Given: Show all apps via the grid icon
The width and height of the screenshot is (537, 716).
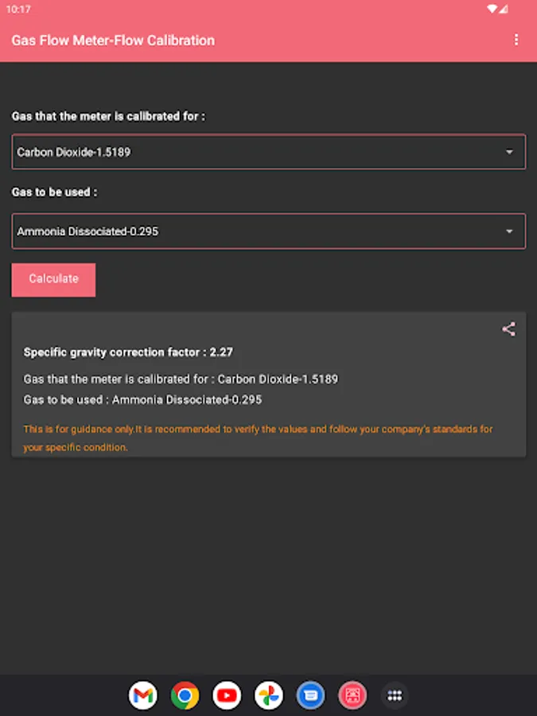Looking at the screenshot, I should 395,695.
